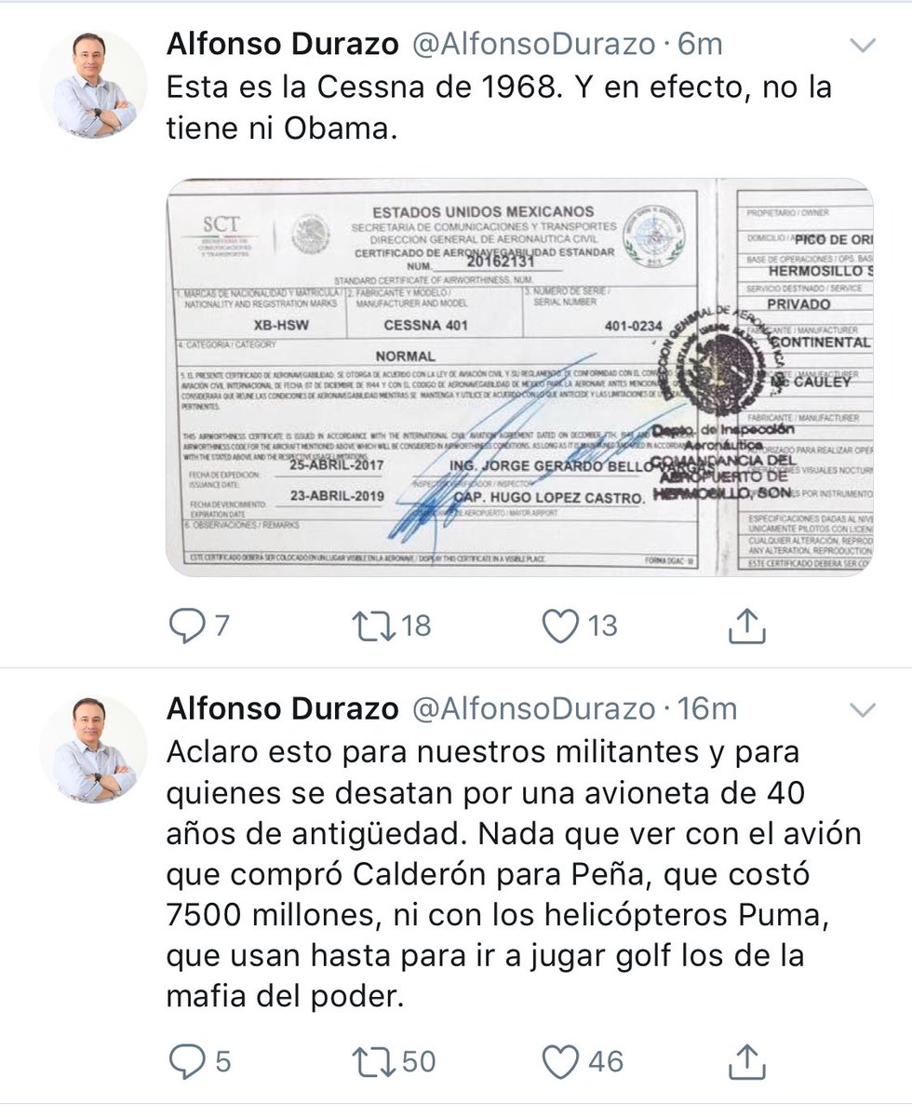912x1117 pixels.
Task: Open Alfonso Durazo name on second tweet
Action: (x=283, y=708)
